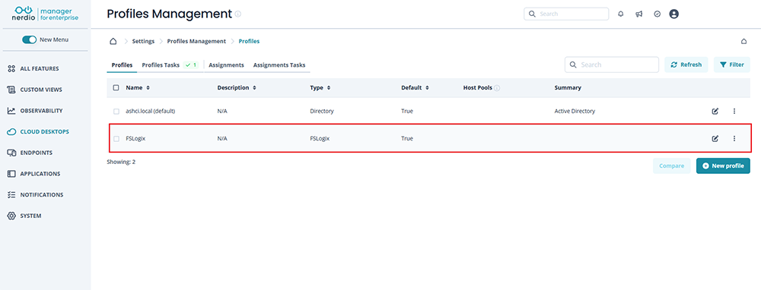The image size is (761, 290).
Task: Toggle the New Menu switch
Action: point(29,39)
